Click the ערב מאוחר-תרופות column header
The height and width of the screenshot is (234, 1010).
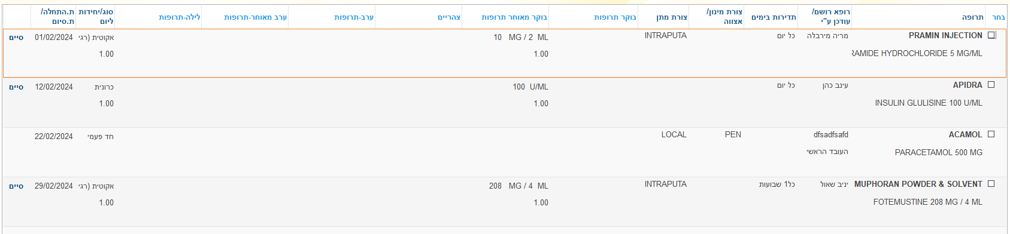coord(256,17)
